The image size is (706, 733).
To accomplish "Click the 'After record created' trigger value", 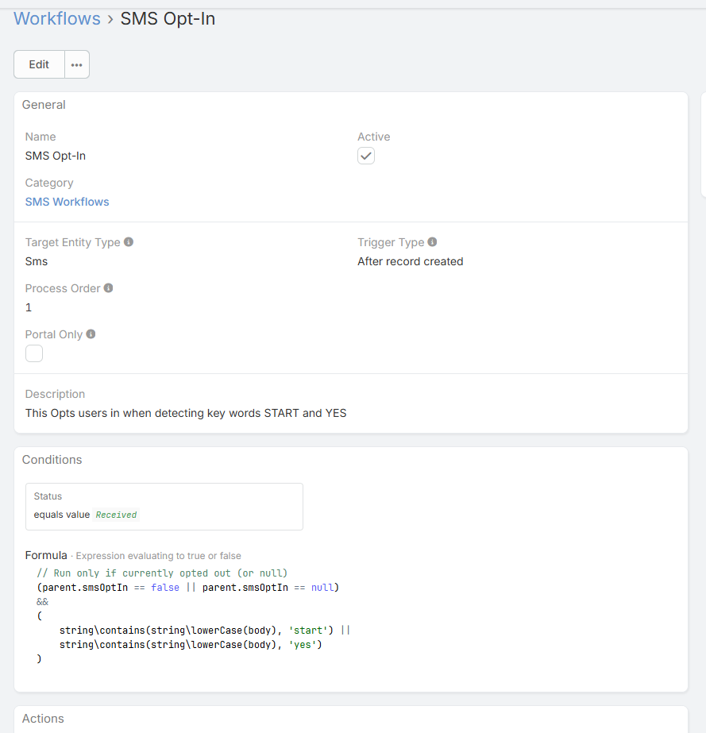I will (x=410, y=261).
